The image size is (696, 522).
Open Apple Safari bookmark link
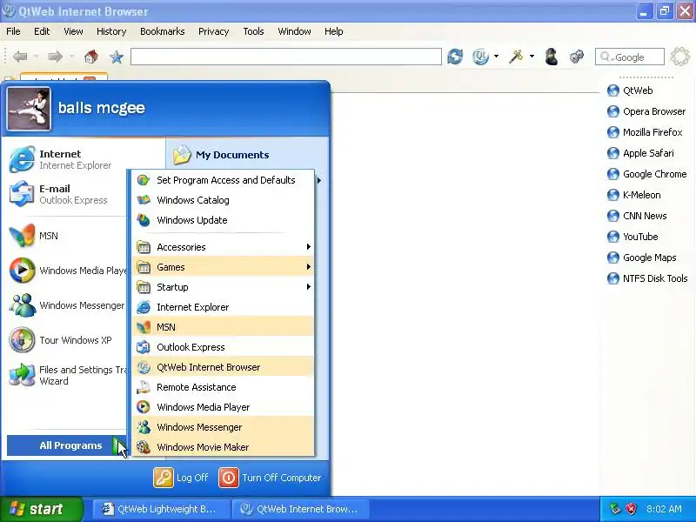tap(640, 153)
